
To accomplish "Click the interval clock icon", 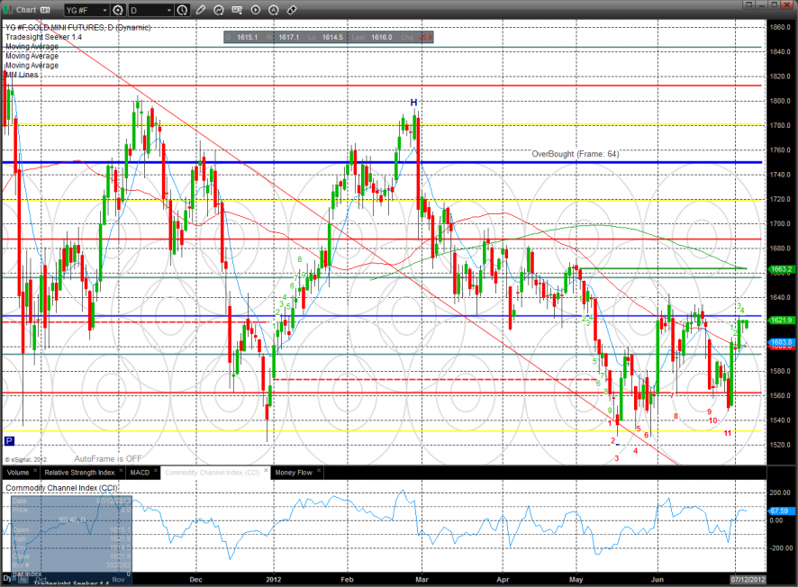I will (x=184, y=10).
